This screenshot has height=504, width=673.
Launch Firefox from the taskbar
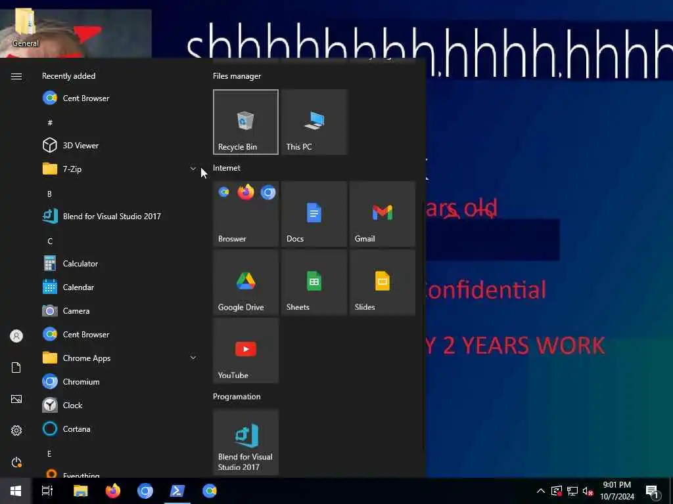pos(113,491)
